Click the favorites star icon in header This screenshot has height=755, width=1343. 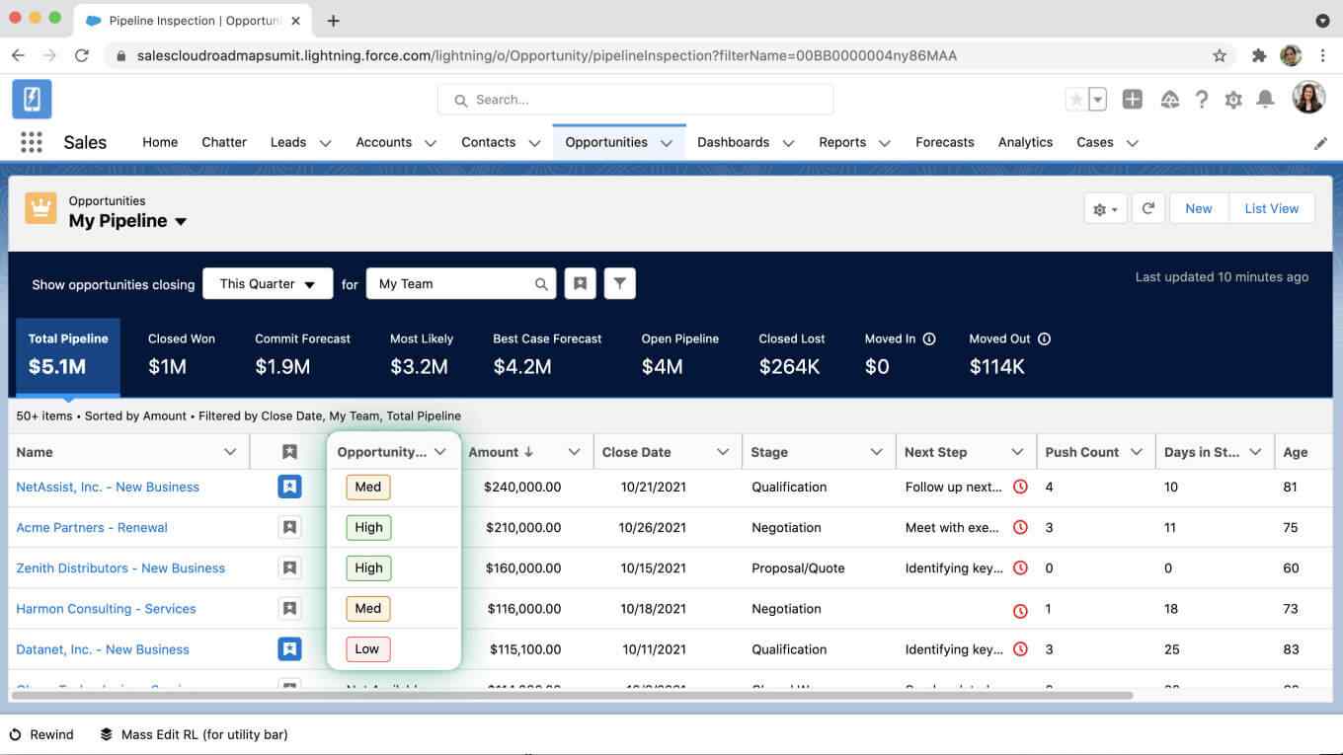click(1076, 100)
